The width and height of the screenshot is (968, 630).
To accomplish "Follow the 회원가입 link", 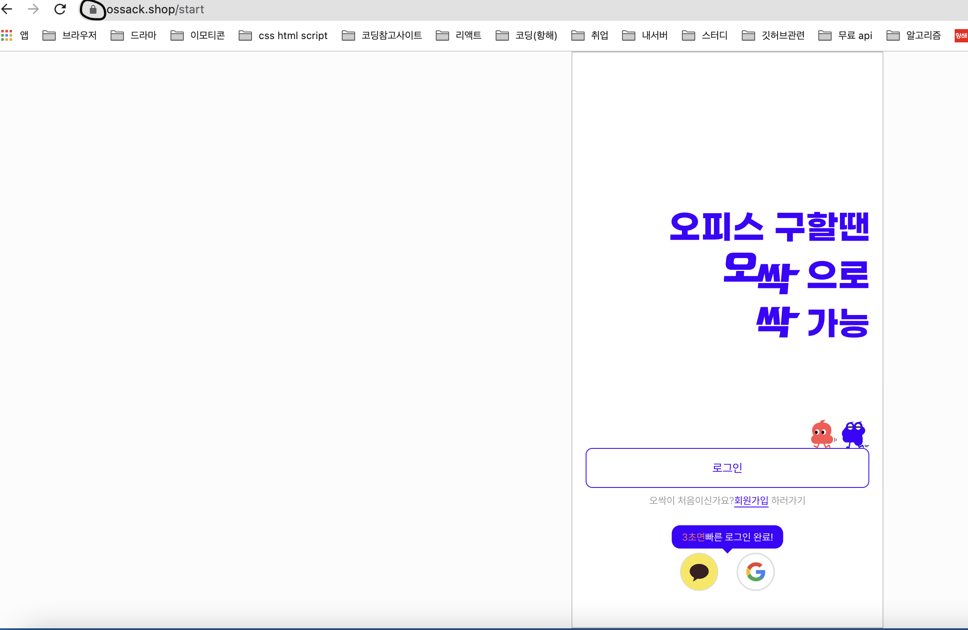I will tap(751, 500).
